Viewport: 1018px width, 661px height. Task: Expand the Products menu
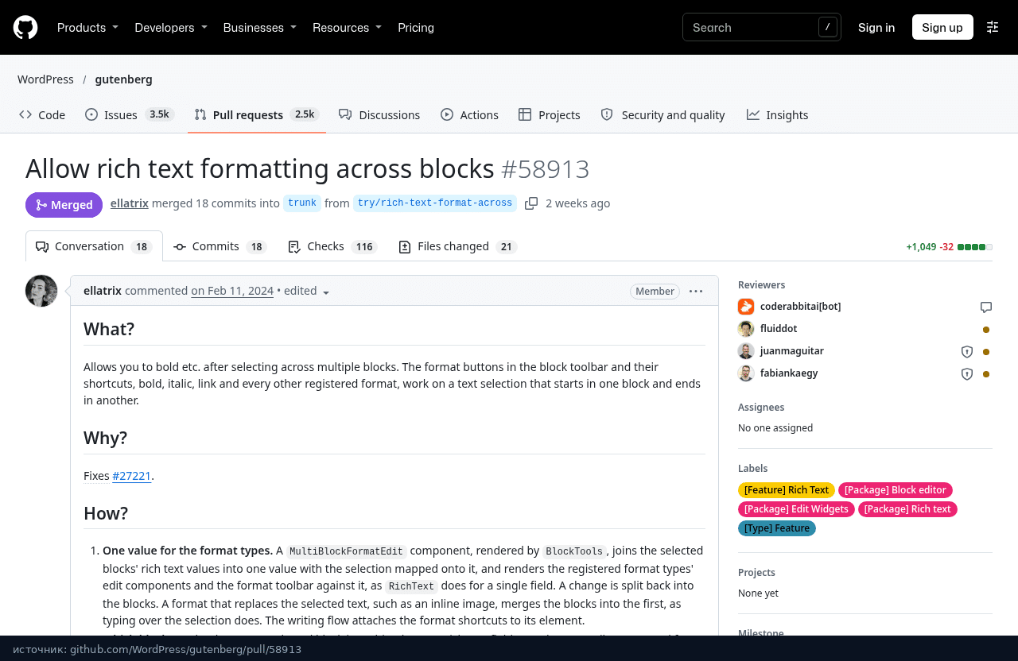87,27
